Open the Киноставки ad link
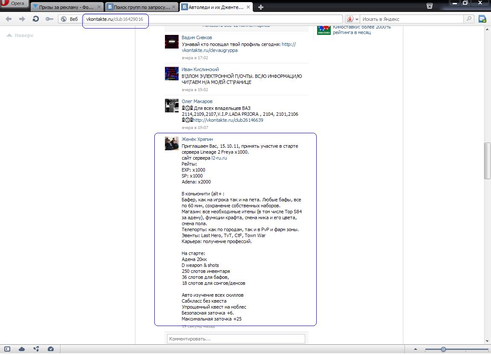Image resolution: width=491 pixels, height=355 pixels. click(362, 29)
